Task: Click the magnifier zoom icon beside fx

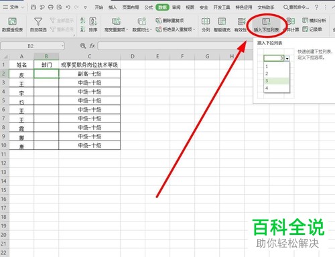Action: [83, 46]
